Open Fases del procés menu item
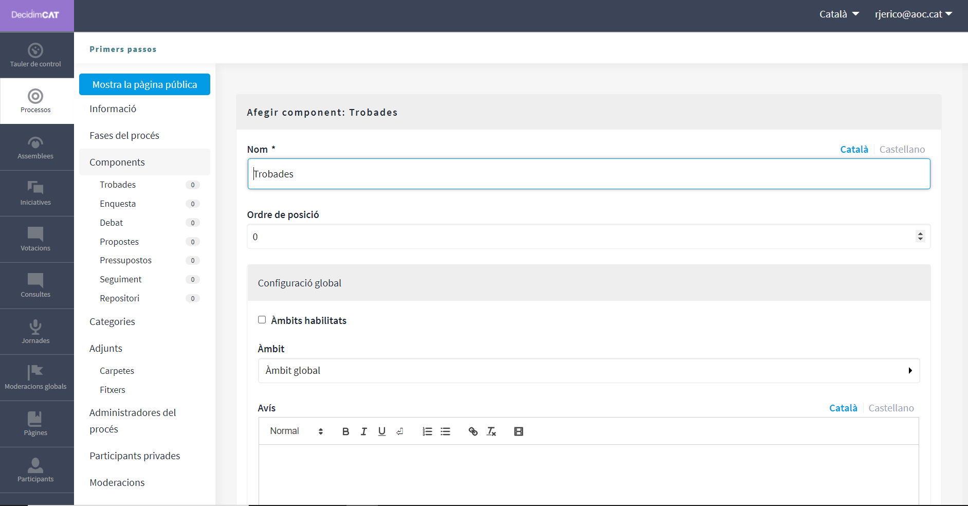Viewport: 968px width, 506px height. pos(124,135)
